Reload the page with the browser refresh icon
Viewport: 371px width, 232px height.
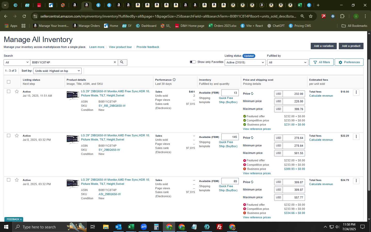(x=24, y=16)
